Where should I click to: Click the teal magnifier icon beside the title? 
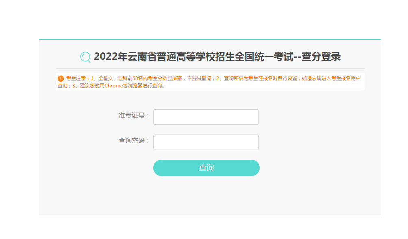[x=85, y=57]
